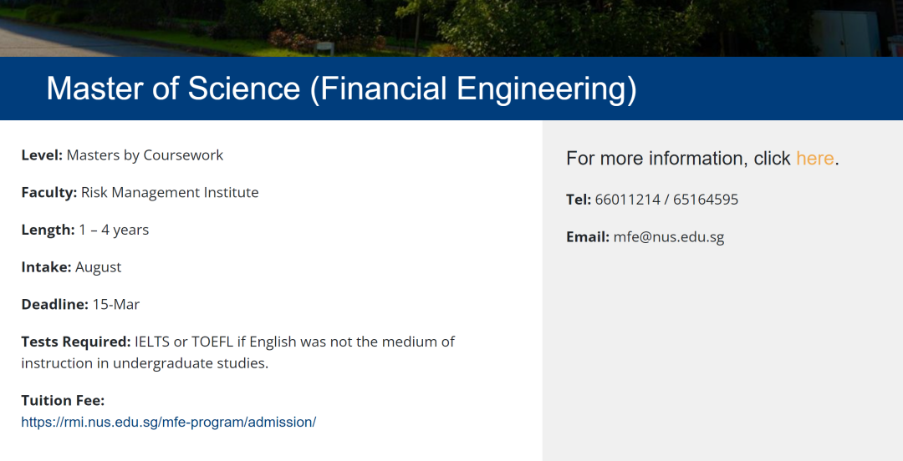Click the Master of Science page heading
Image resolution: width=903 pixels, height=461 pixels.
pos(341,89)
